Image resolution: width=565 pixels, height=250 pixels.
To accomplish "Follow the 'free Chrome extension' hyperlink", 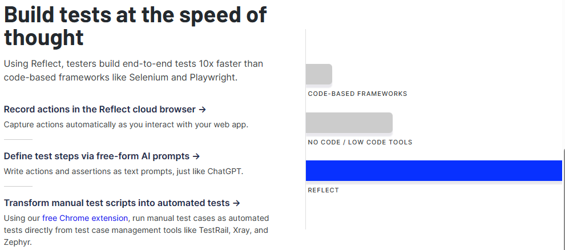I will coord(85,218).
